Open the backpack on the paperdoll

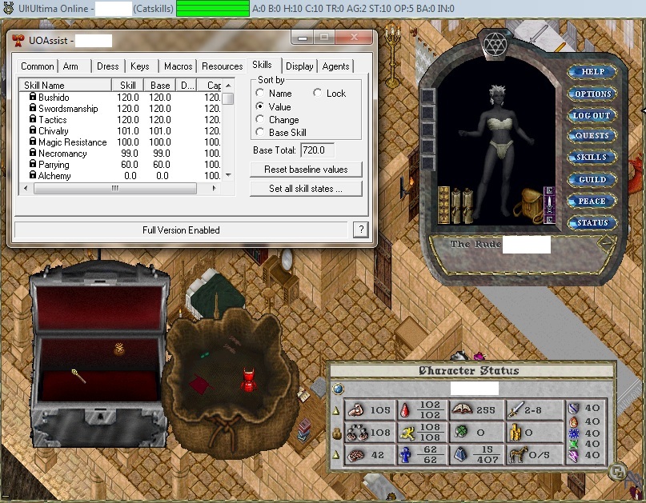click(x=528, y=205)
